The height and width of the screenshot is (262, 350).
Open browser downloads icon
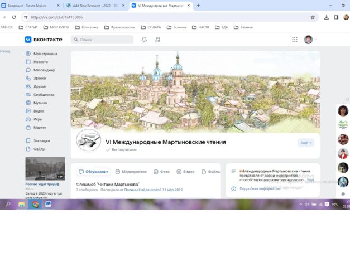point(326,17)
